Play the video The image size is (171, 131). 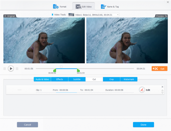coord(11,69)
